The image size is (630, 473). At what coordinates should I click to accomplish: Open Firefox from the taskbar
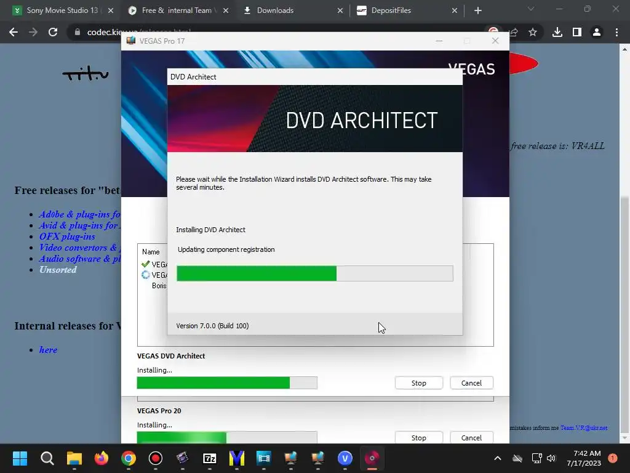pyautogui.click(x=102, y=458)
